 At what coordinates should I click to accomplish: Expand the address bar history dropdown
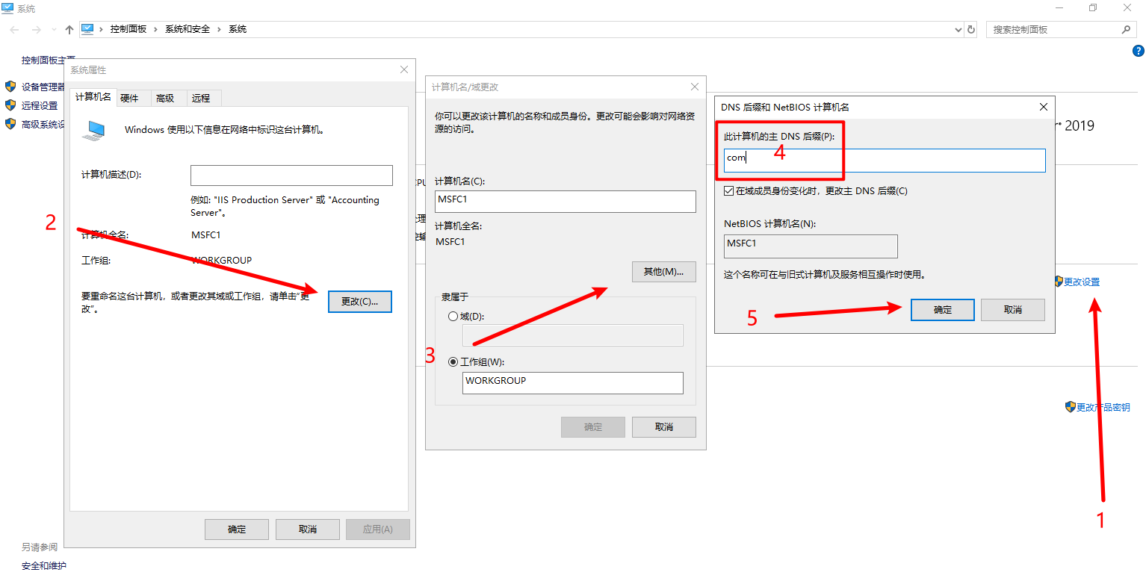point(958,30)
